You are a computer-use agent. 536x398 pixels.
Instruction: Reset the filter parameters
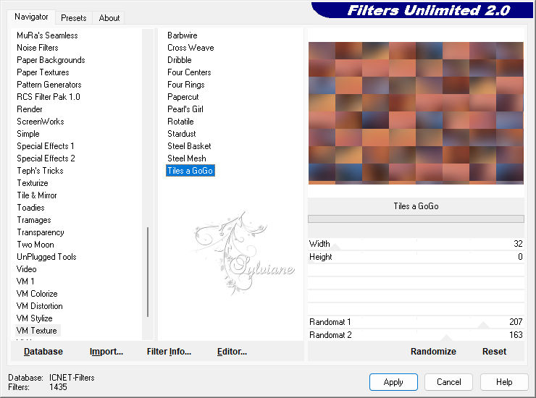494,351
